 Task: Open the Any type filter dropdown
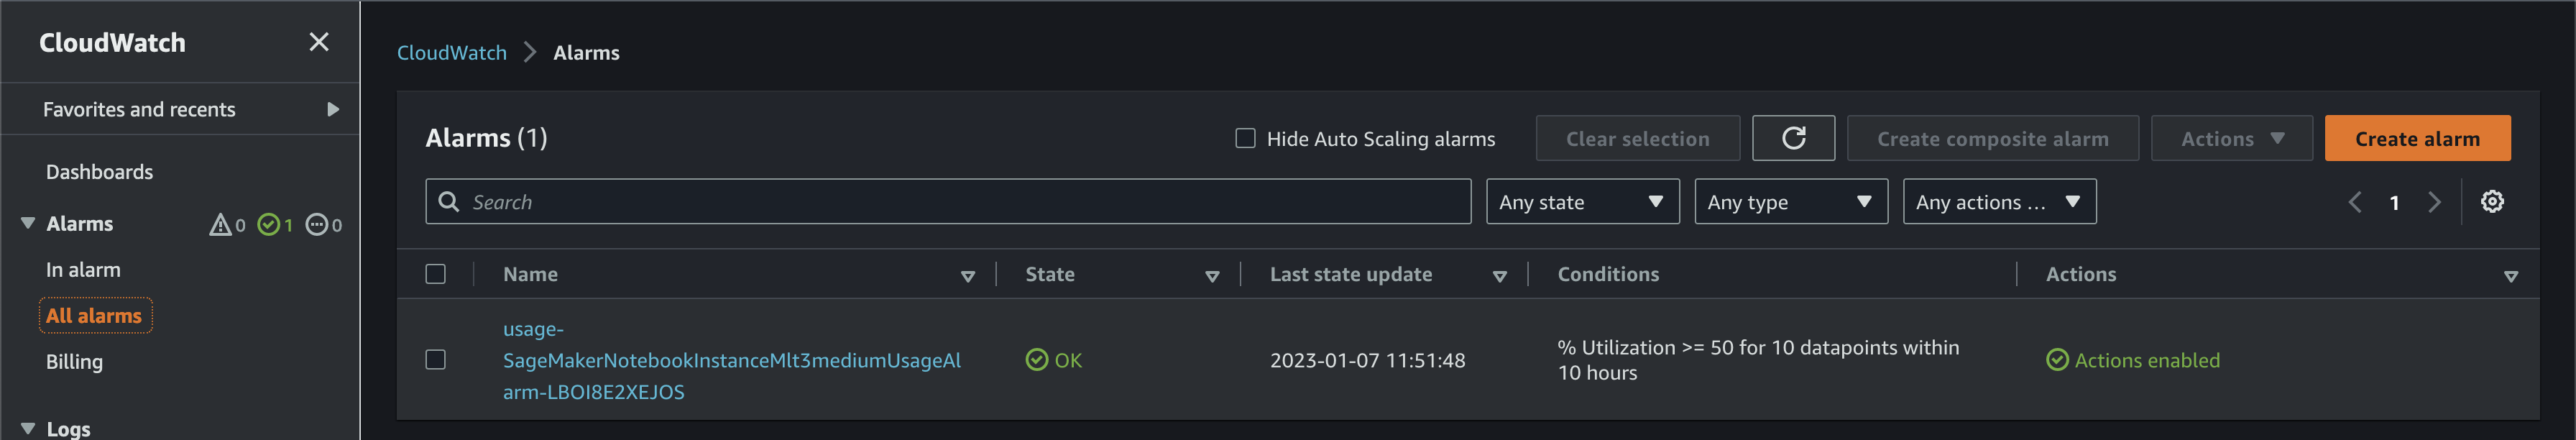tap(1790, 201)
